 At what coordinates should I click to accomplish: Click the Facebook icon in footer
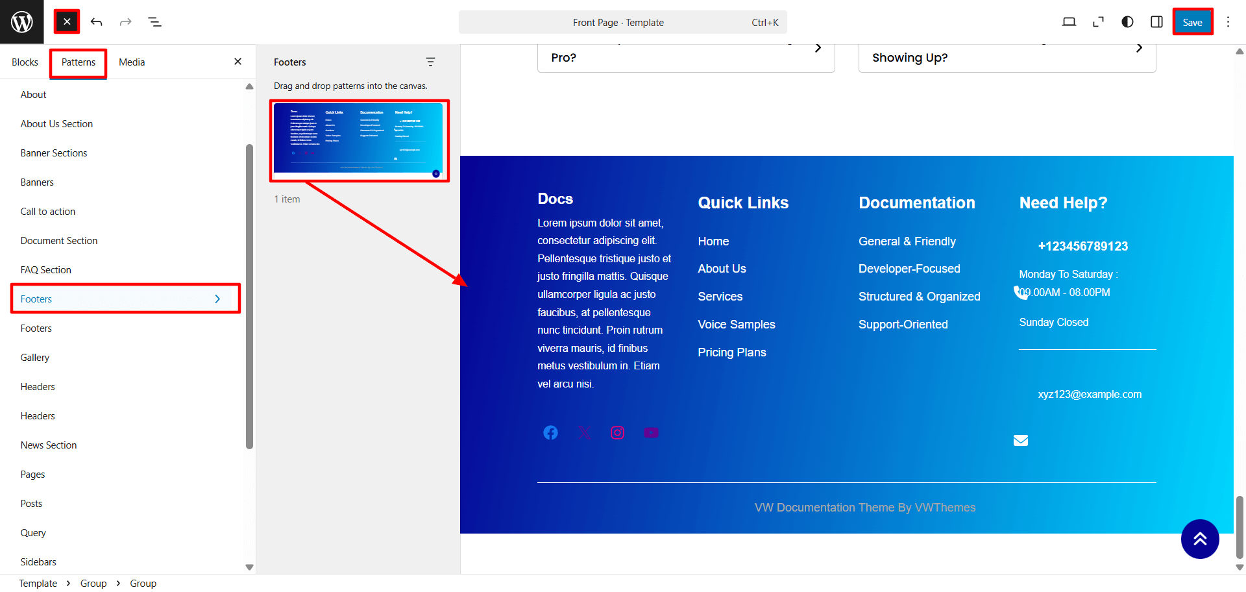(x=550, y=433)
